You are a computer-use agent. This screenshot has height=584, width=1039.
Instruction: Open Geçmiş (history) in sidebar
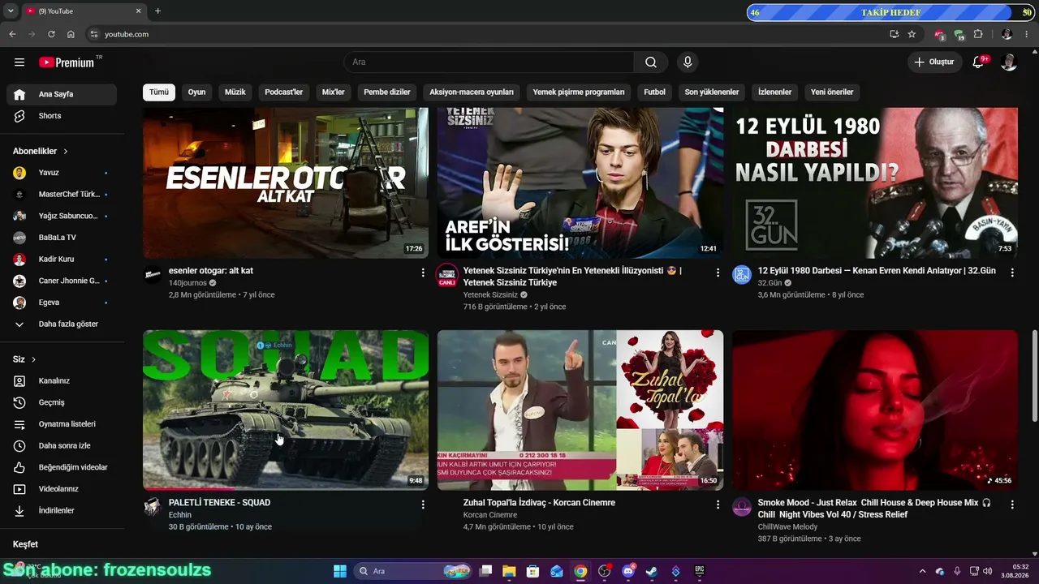(x=62, y=402)
